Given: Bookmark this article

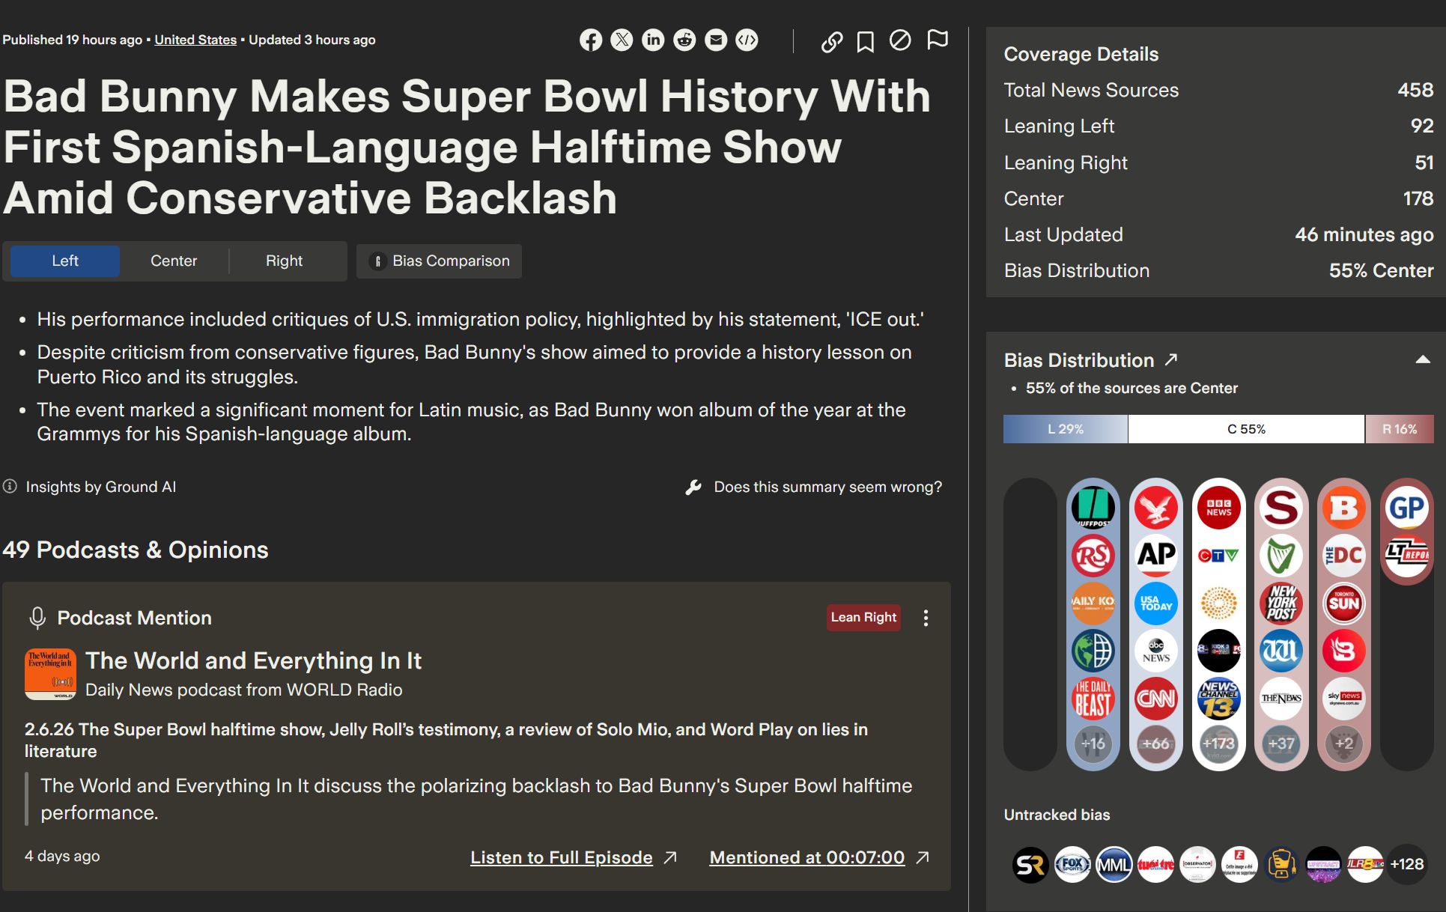Looking at the screenshot, I should point(865,41).
